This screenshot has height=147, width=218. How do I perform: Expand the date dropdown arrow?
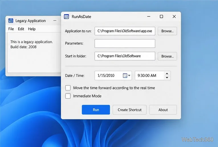click(x=129, y=76)
